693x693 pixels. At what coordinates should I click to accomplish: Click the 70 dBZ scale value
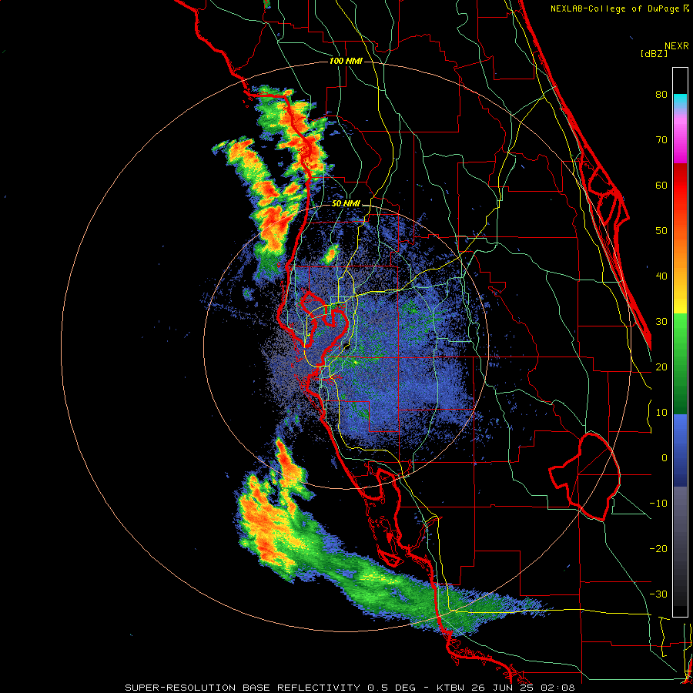661,140
